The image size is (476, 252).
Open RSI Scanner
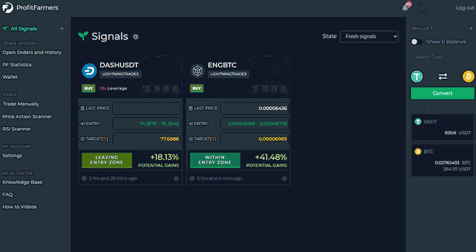(x=16, y=129)
